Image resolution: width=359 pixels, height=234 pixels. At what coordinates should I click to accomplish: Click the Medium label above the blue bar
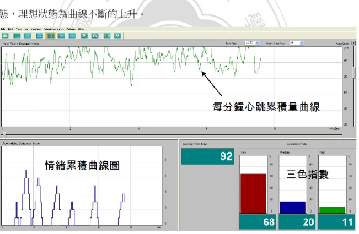285,152
